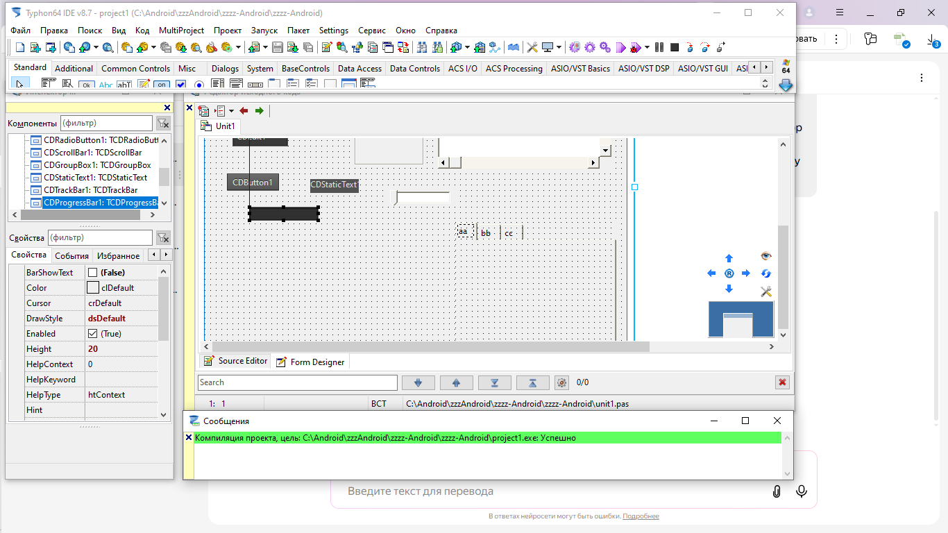This screenshot has width=948, height=533.
Task: Click the Stop square icon in the toolbar
Action: click(x=675, y=47)
